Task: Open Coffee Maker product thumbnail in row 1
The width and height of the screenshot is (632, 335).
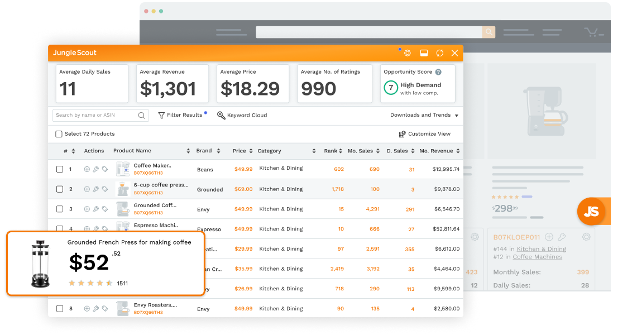Action: point(122,169)
